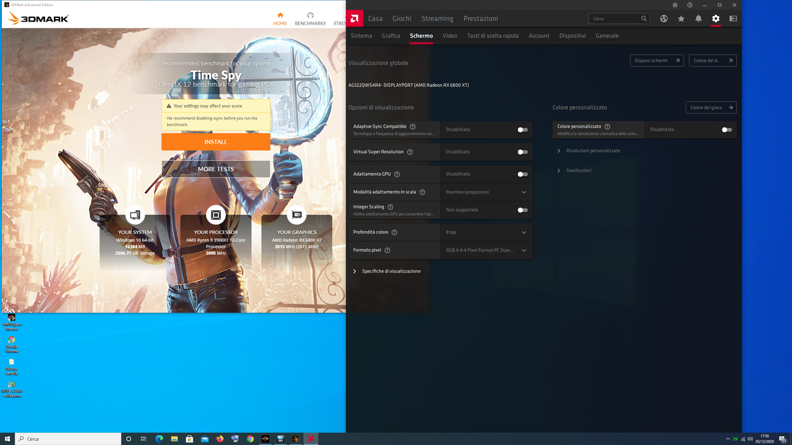Open Dispositivi tab
The height and width of the screenshot is (445, 792).
point(572,36)
